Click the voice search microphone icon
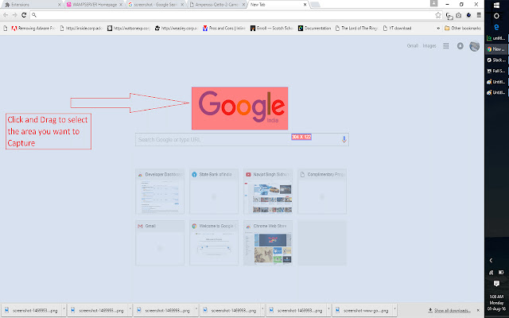 [x=344, y=139]
